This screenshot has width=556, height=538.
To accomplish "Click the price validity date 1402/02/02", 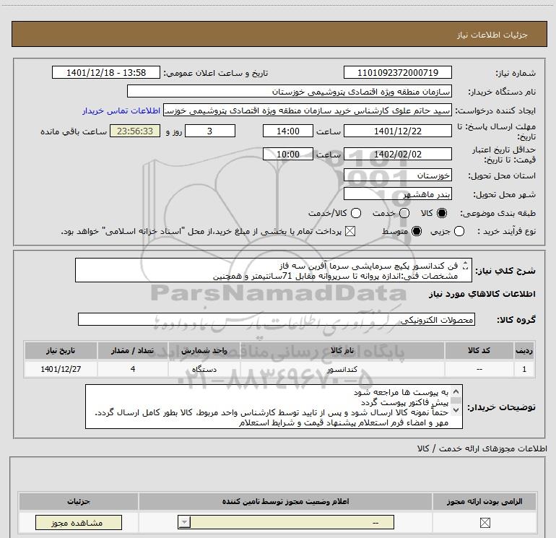I will [x=397, y=154].
